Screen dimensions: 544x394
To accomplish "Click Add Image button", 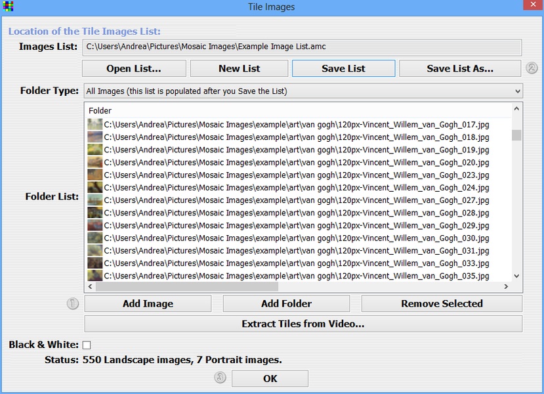I will [148, 303].
